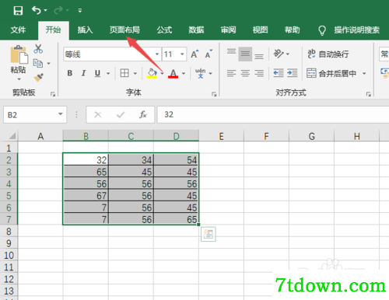Open the 帮助 tab
This screenshot has height=300, width=389.
click(x=293, y=30)
